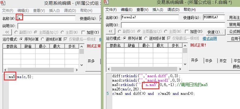The width and height of the screenshot is (240, 109).
Task: Open 插入(I) menu in right window
Action: click(x=158, y=10)
